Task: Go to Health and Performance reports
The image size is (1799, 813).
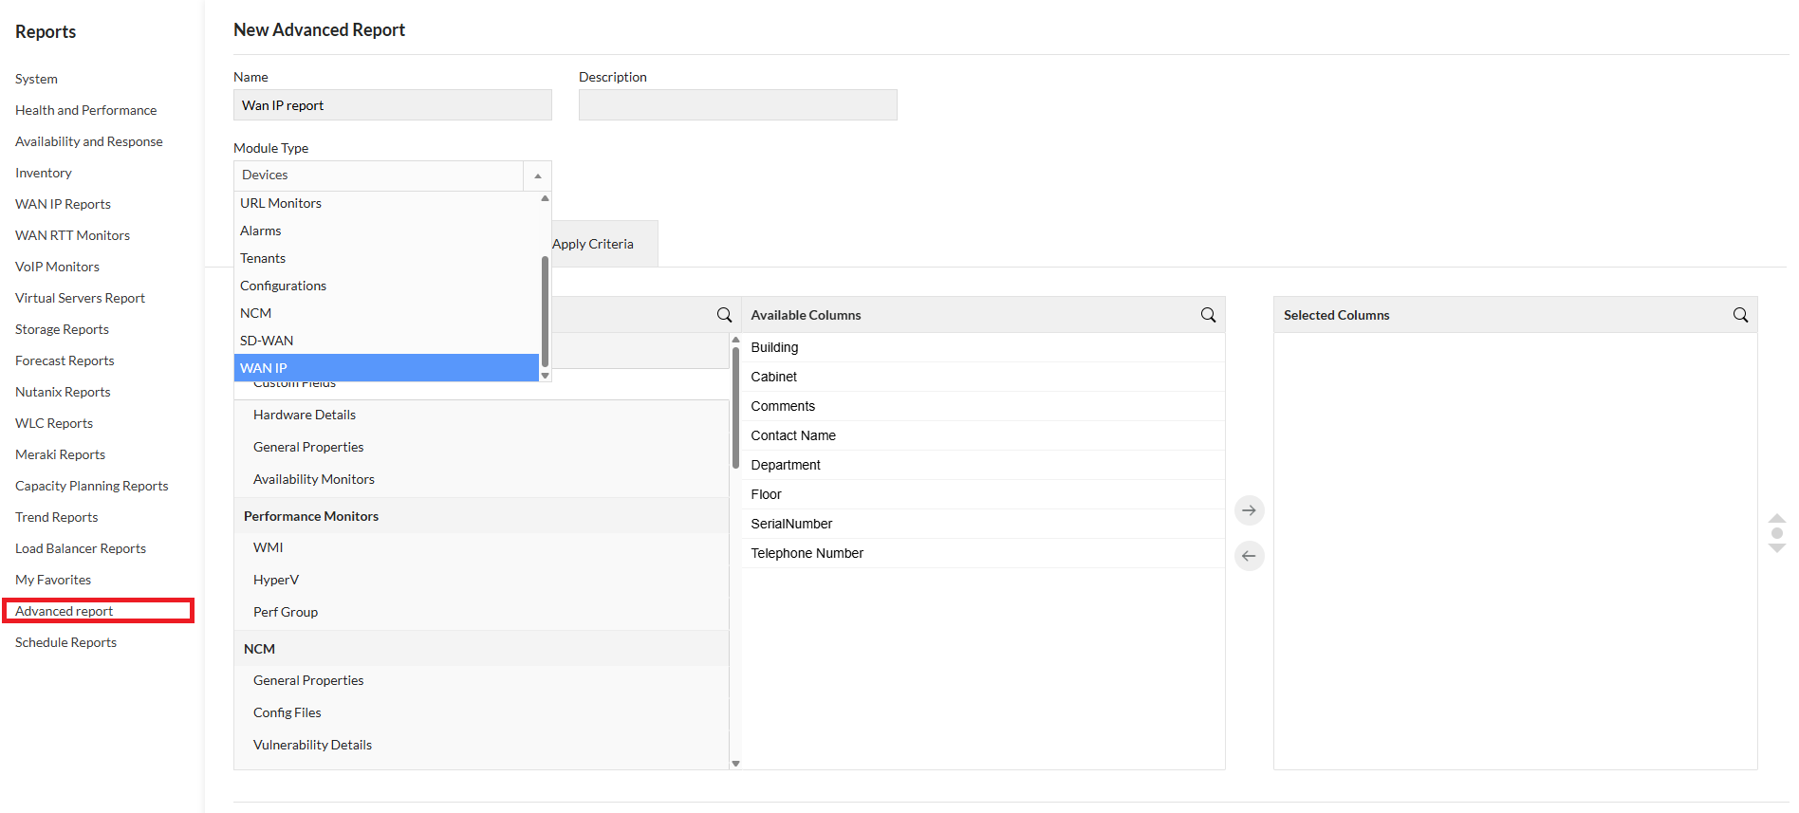Action: tap(85, 110)
